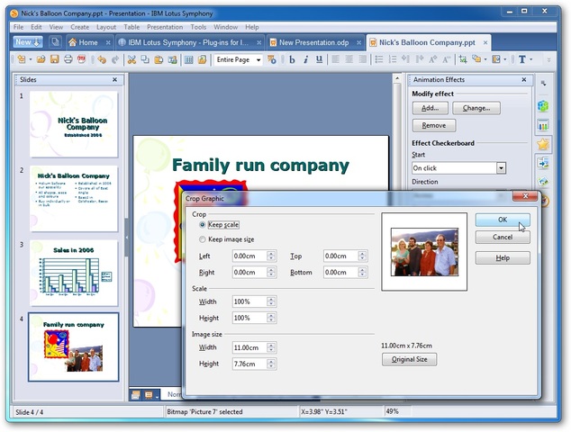This screenshot has height=432, width=571.
Task: Click the Original Size button
Action: coord(410,360)
